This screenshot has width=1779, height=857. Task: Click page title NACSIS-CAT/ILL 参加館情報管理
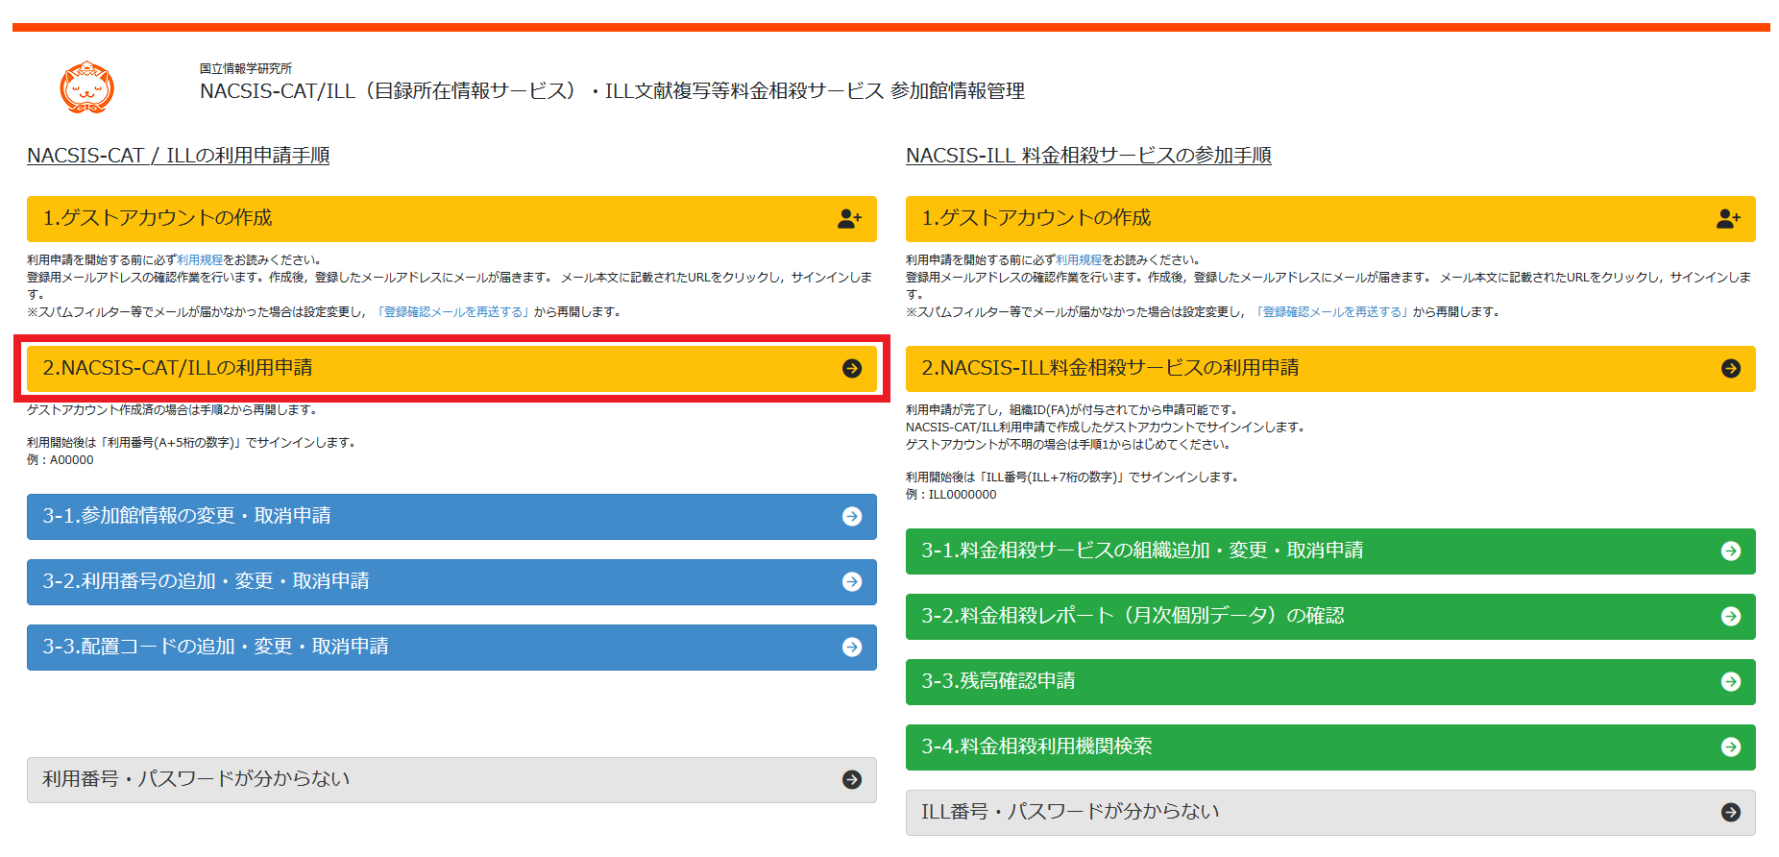pyautogui.click(x=612, y=91)
